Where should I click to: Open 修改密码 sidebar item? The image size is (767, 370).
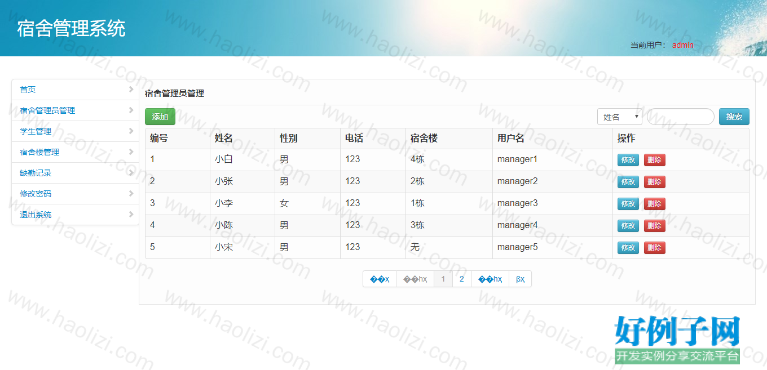[75, 194]
